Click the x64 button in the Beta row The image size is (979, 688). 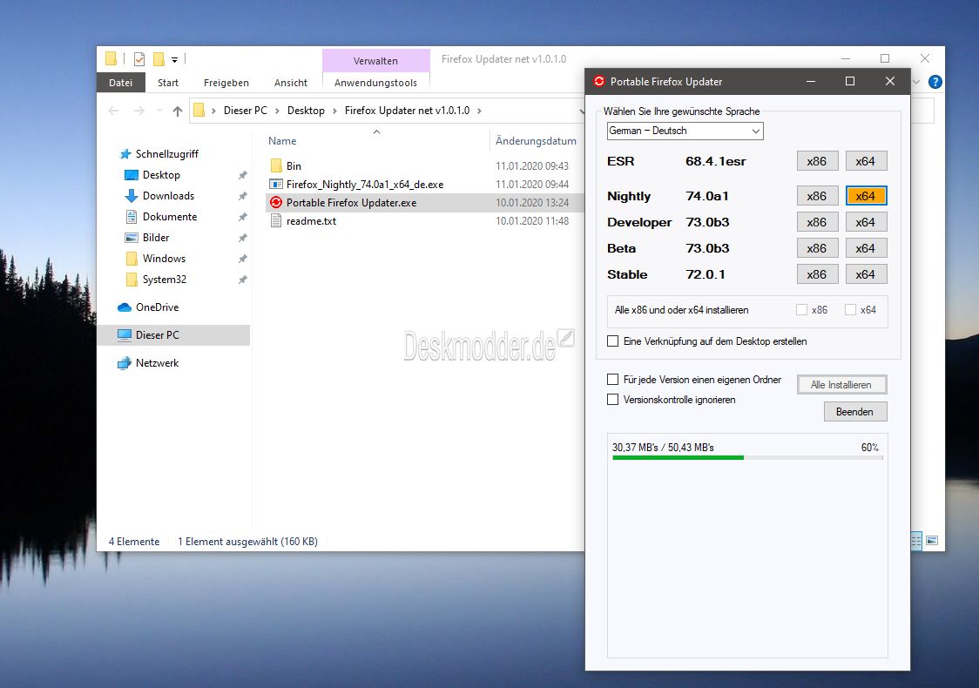pos(866,248)
